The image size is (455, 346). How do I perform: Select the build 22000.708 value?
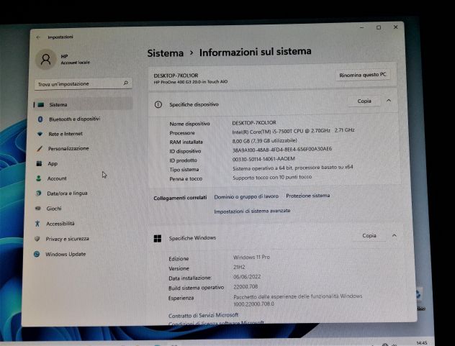[x=245, y=287]
